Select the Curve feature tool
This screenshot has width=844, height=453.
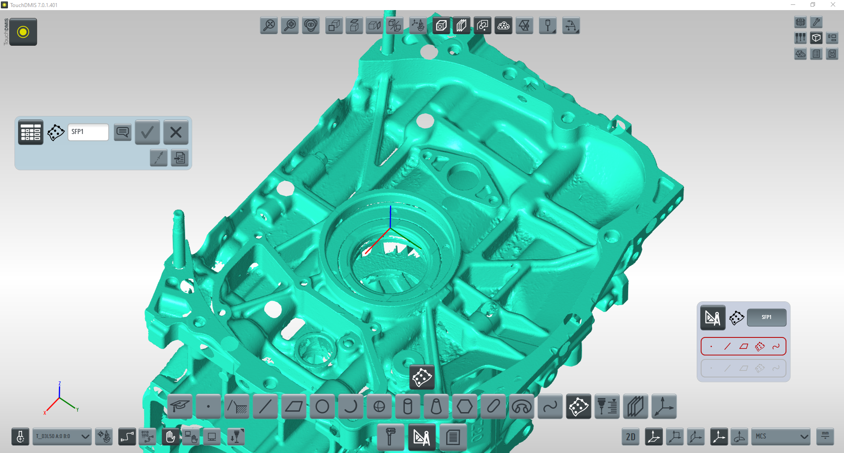pyautogui.click(x=550, y=406)
